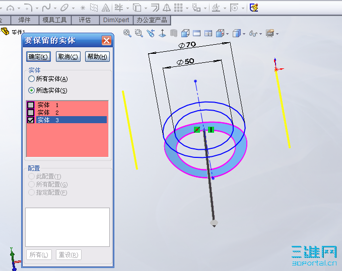Select the Mirror Entities tool
The image size is (342, 271).
point(167,8)
